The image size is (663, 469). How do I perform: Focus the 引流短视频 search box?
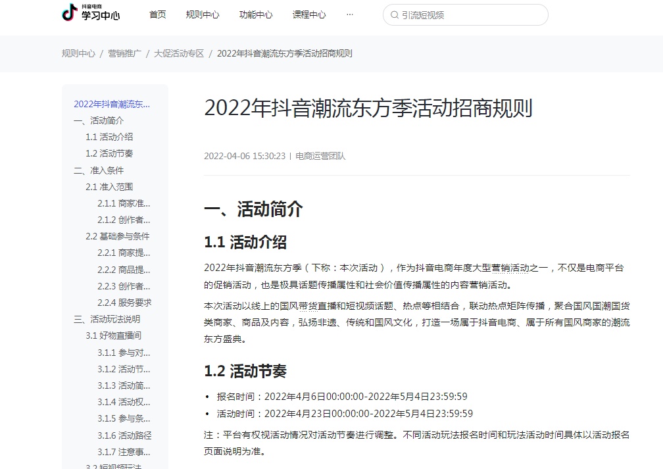click(466, 15)
